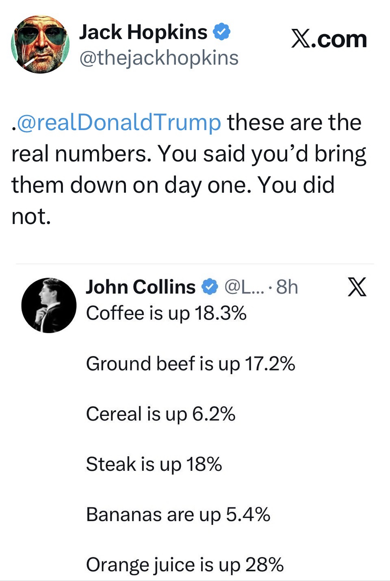Open the Jack Hopkins display name
The width and height of the screenshot is (390, 581).
pos(143,32)
